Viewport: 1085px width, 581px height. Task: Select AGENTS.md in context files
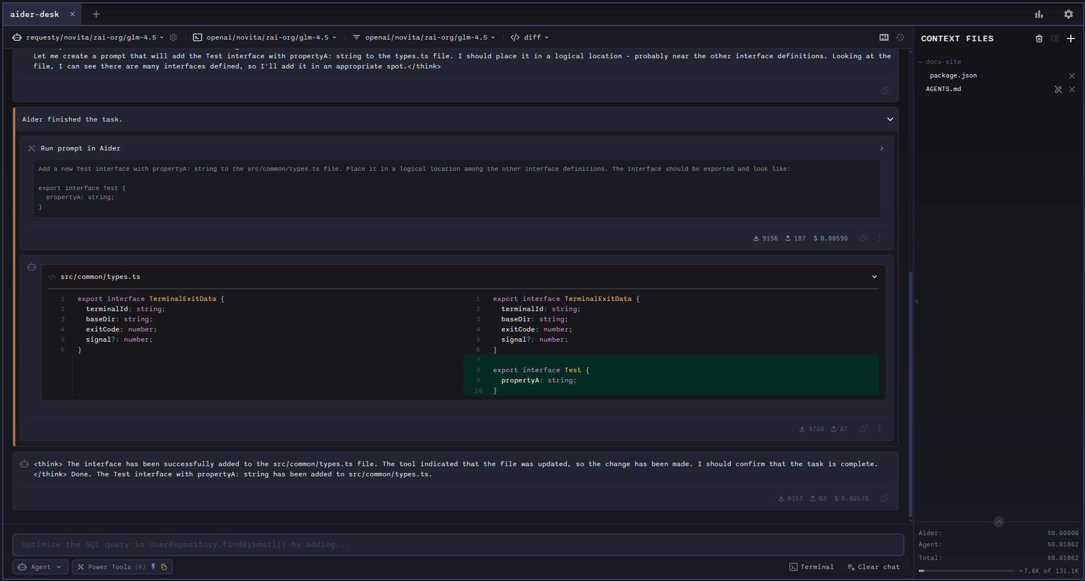click(x=943, y=89)
